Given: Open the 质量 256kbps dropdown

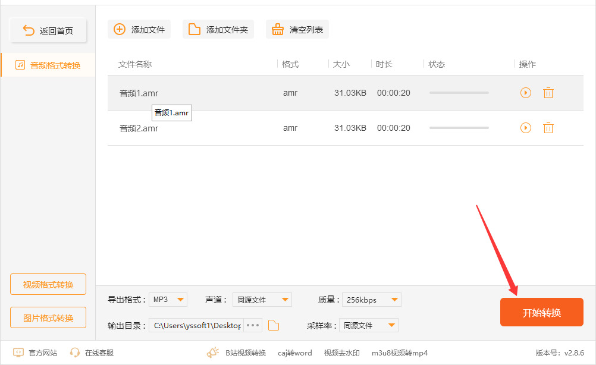Looking at the screenshot, I should pyautogui.click(x=372, y=300).
